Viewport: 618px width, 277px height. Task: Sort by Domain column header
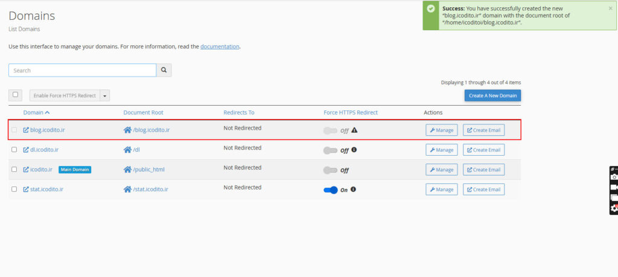coord(33,112)
